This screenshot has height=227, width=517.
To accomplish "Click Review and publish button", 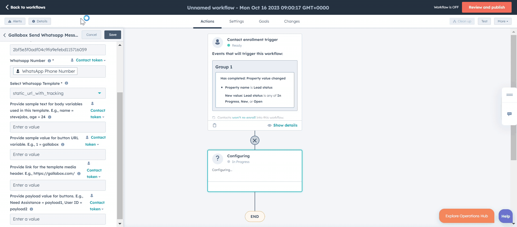I will coord(487,7).
